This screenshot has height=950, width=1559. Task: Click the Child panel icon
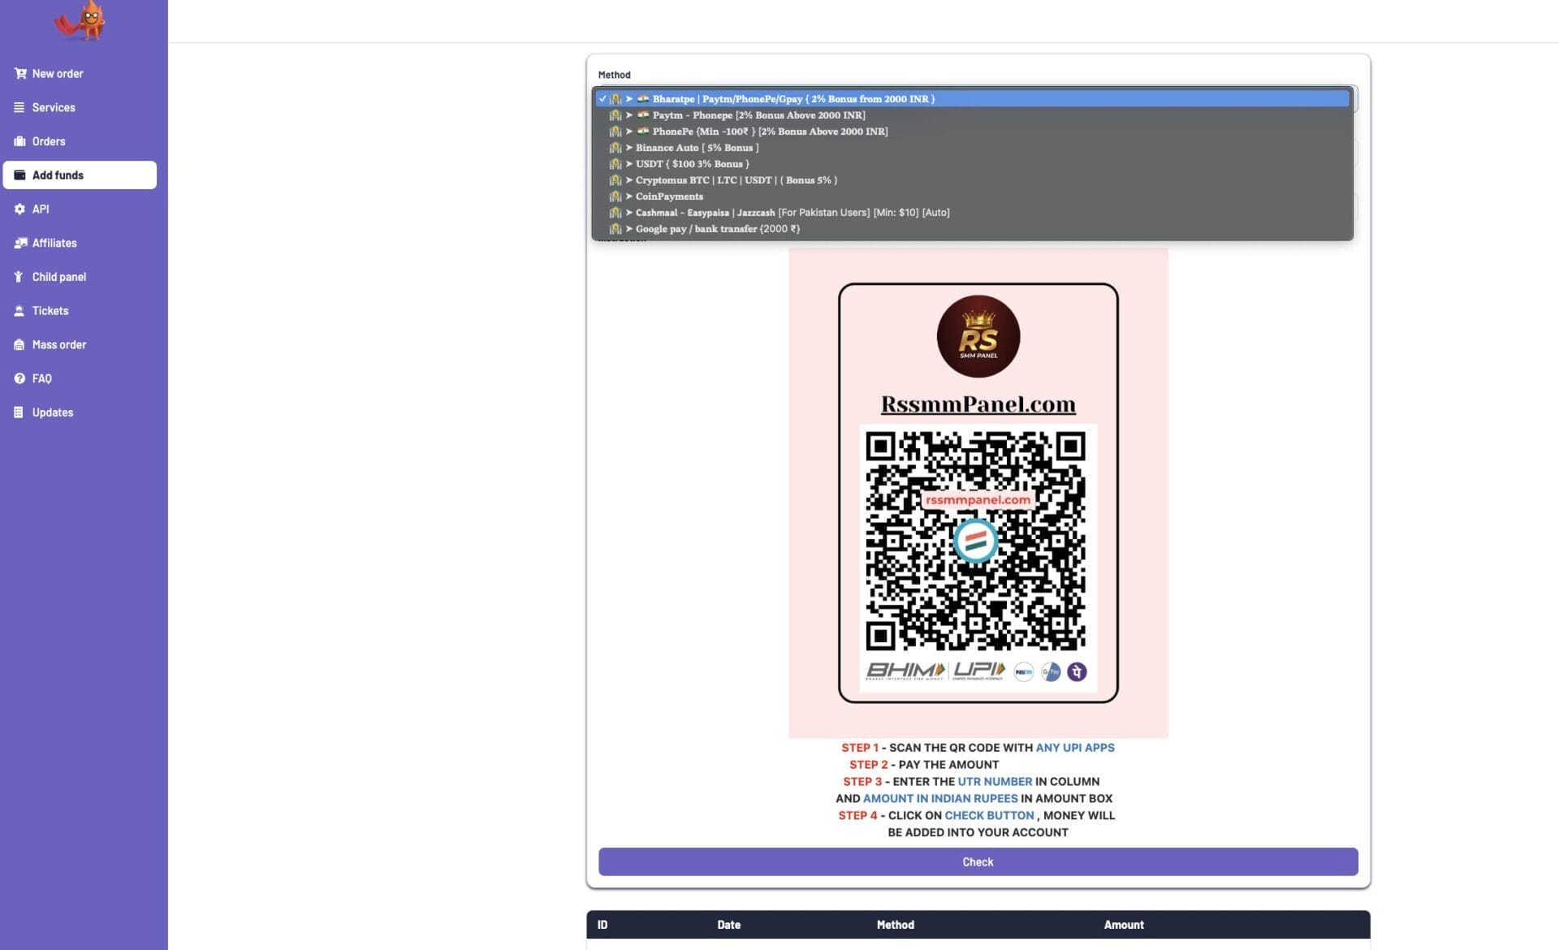19,277
